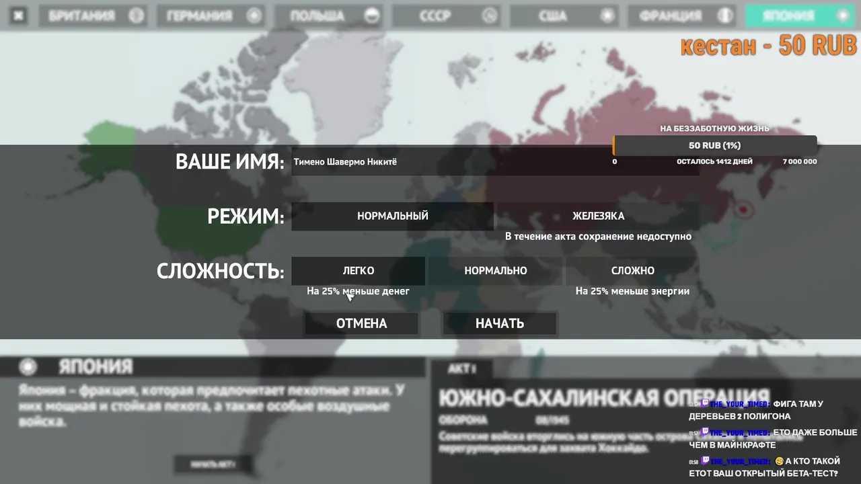Image resolution: width=861 pixels, height=484 pixels.
Task: Click the Germany emblem icon in the tab
Action: point(254,15)
